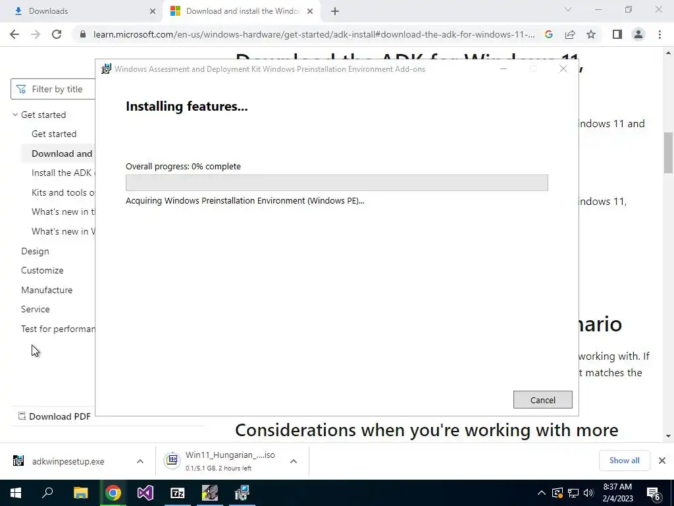Share this page icon

(x=570, y=34)
